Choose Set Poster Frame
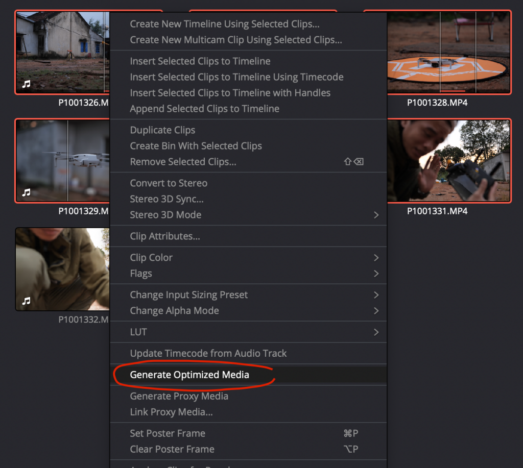523x468 pixels. pos(168,433)
